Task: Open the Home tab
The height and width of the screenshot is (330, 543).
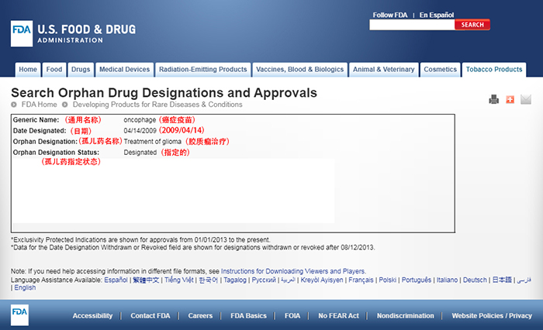Action: (x=27, y=70)
